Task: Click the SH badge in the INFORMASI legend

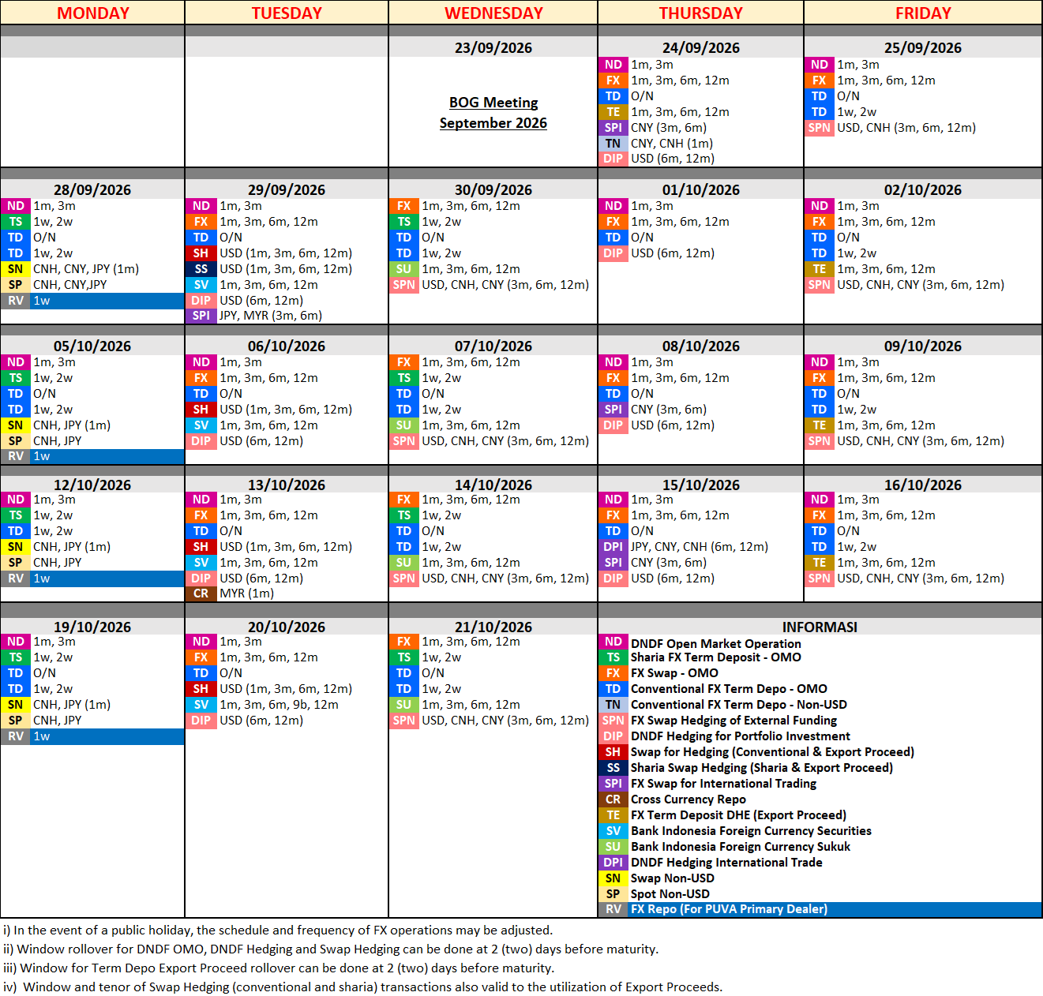Action: [x=613, y=752]
